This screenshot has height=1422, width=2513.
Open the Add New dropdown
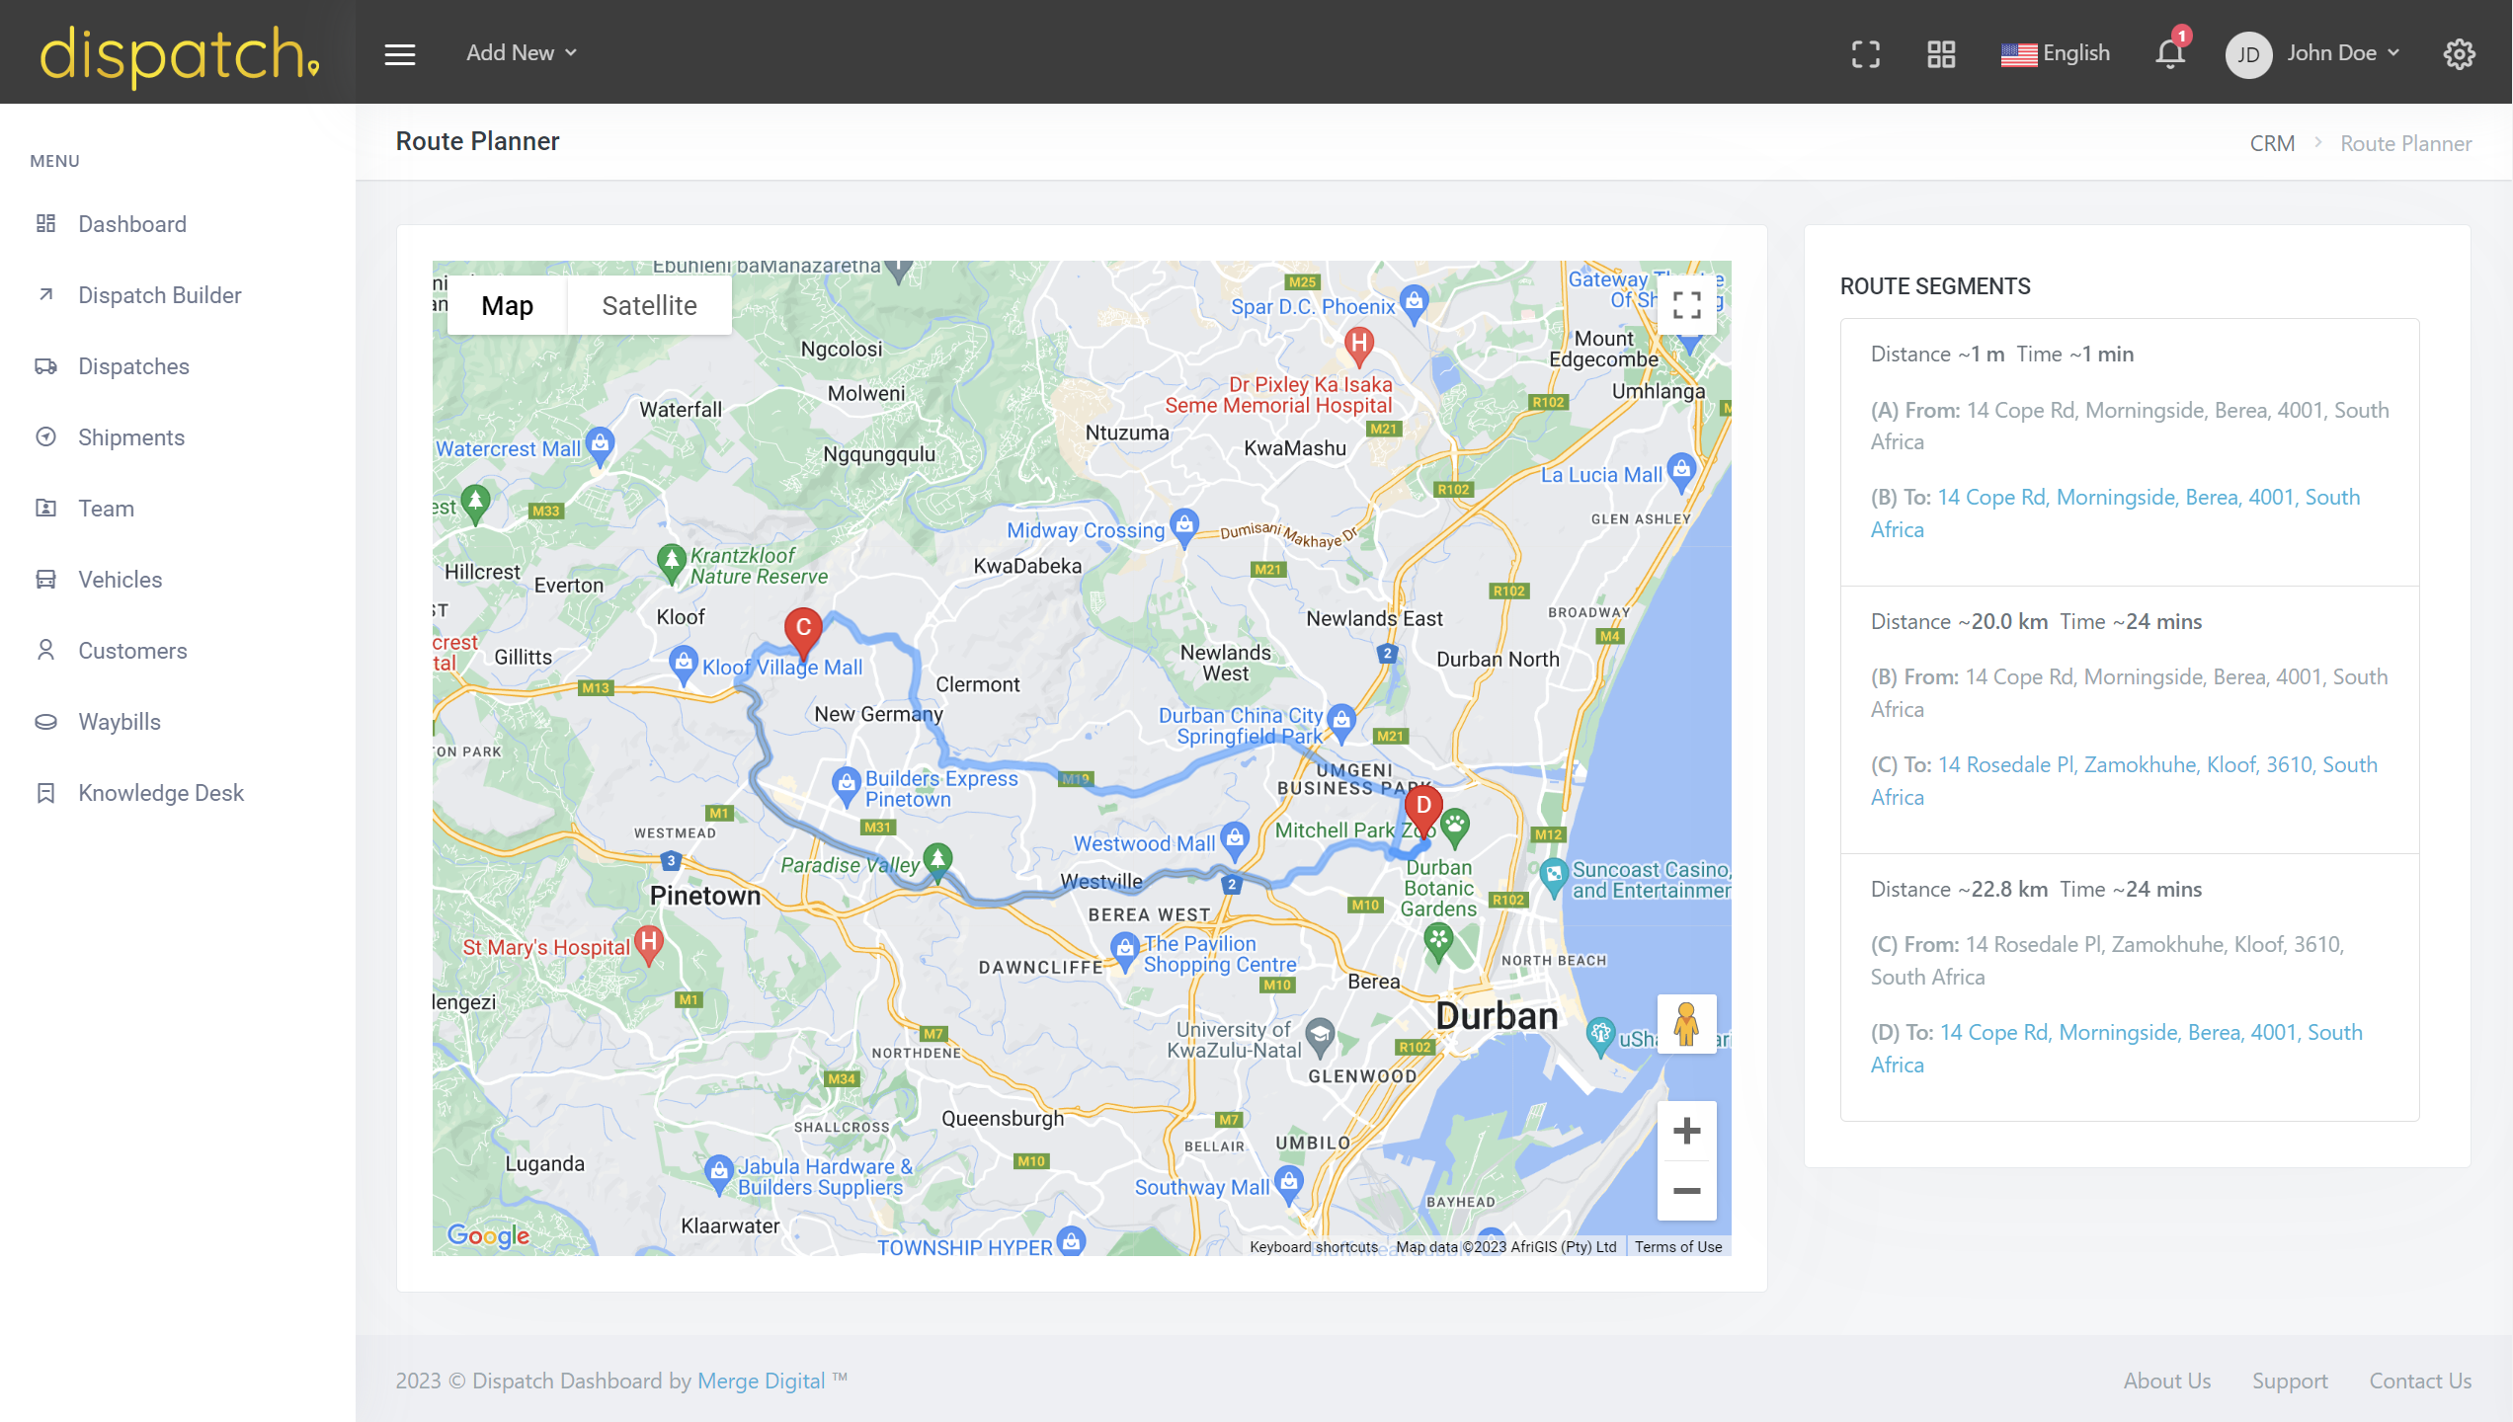tap(521, 52)
